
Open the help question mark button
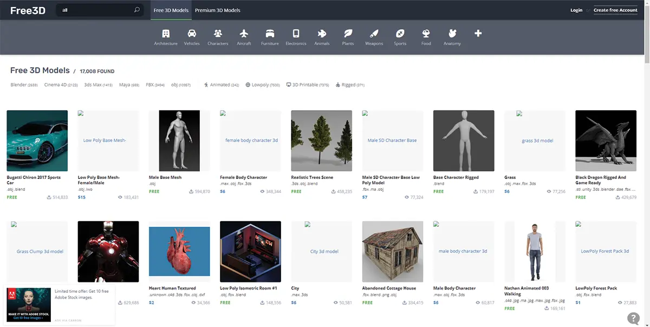coord(633,318)
